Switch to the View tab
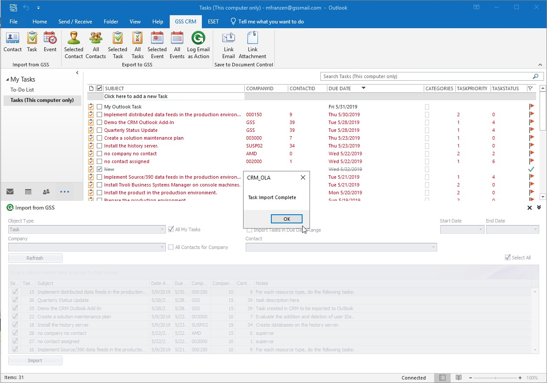This screenshot has width=547, height=383. [x=135, y=22]
